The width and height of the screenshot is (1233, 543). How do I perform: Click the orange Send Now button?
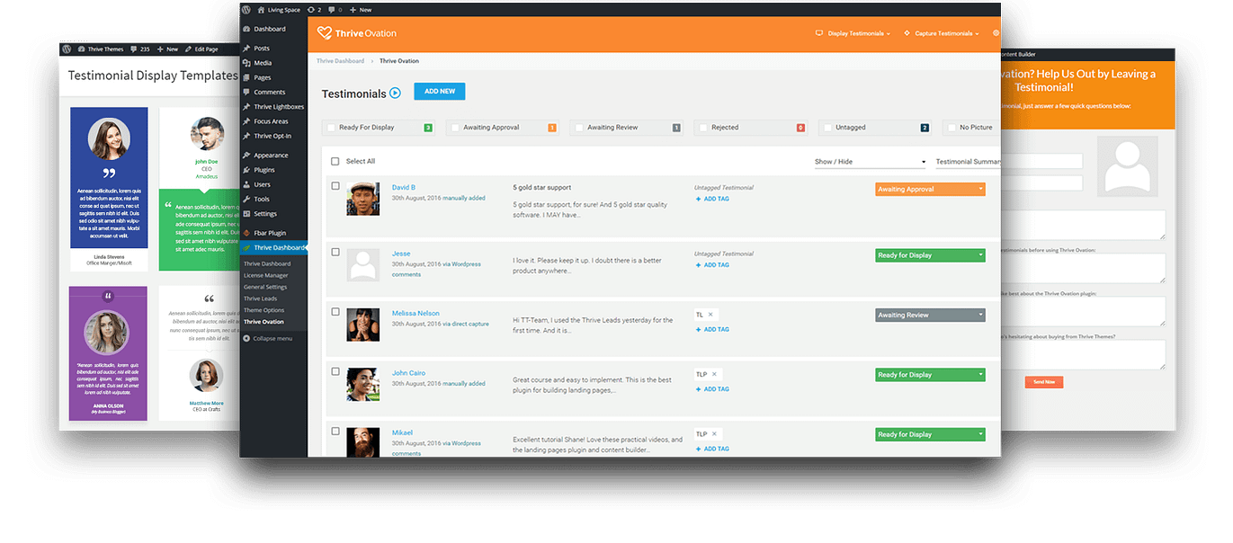[x=1044, y=382]
